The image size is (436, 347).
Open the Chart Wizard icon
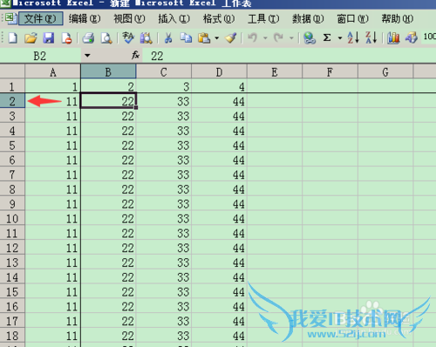393,37
